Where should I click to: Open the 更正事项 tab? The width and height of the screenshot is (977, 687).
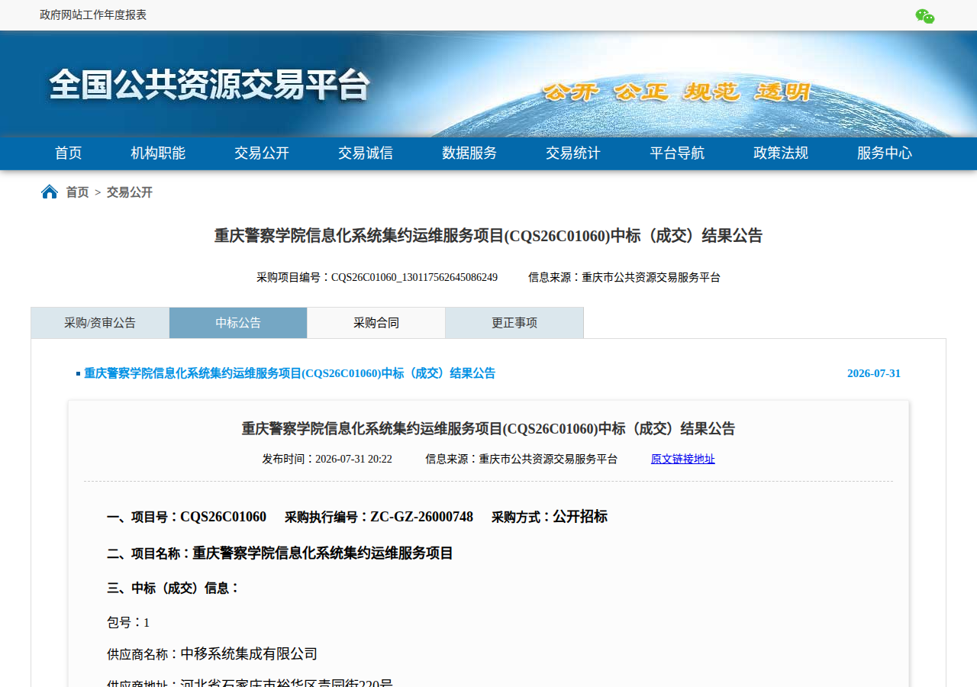click(x=514, y=323)
